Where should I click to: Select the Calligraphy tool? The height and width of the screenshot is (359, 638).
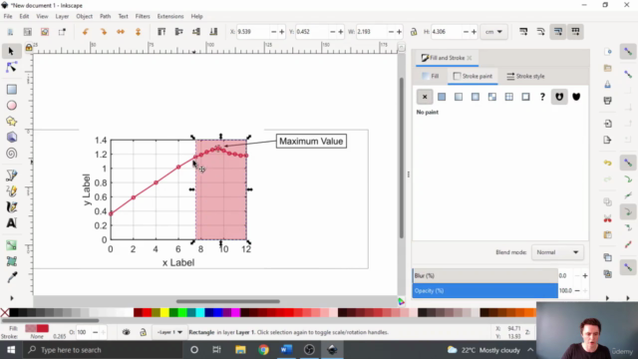tap(11, 207)
